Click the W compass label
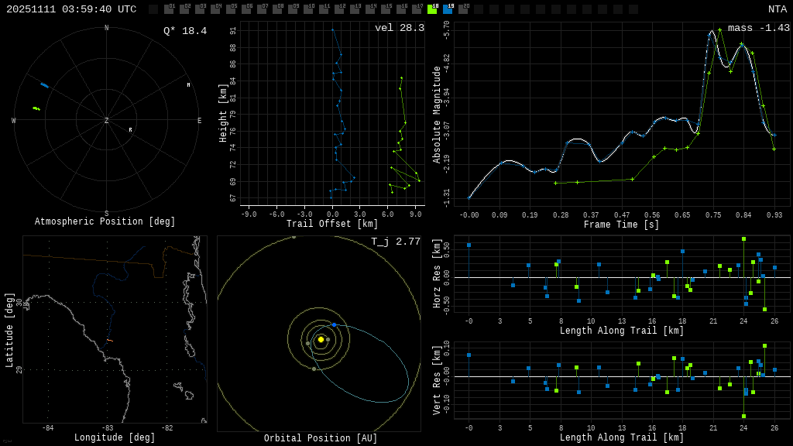The width and height of the screenshot is (793, 446). [14, 120]
